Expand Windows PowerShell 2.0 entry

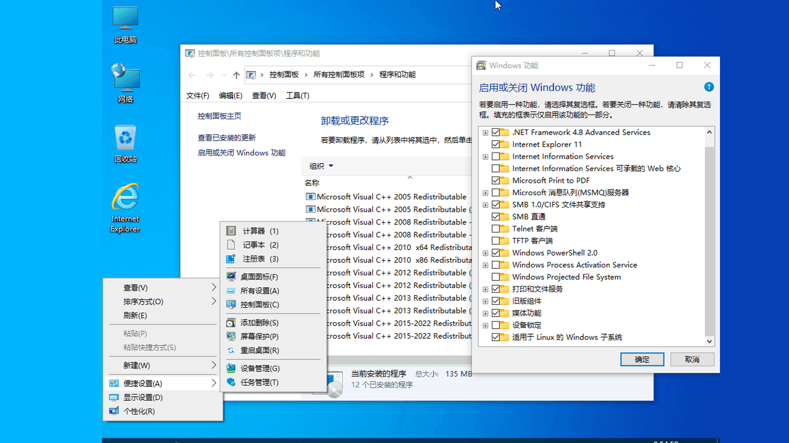485,253
